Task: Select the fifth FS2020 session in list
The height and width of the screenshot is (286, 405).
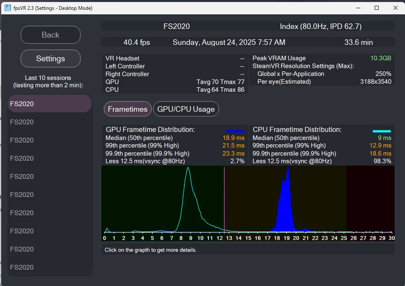Action: click(50, 177)
